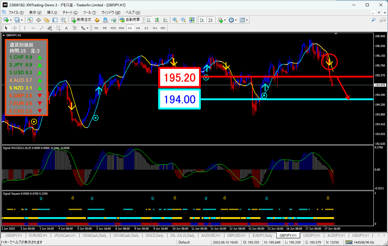The height and width of the screenshot is (246, 388).
Task: Open the ウィンドウ menu
Action: 111,12
